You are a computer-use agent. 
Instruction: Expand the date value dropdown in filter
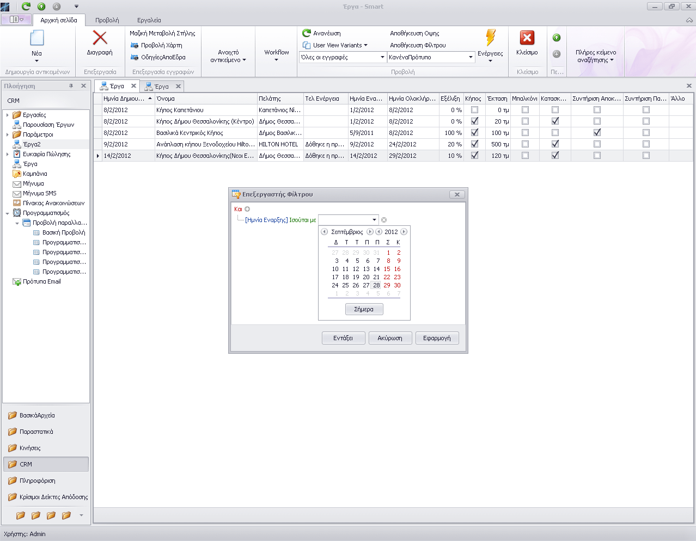point(374,220)
